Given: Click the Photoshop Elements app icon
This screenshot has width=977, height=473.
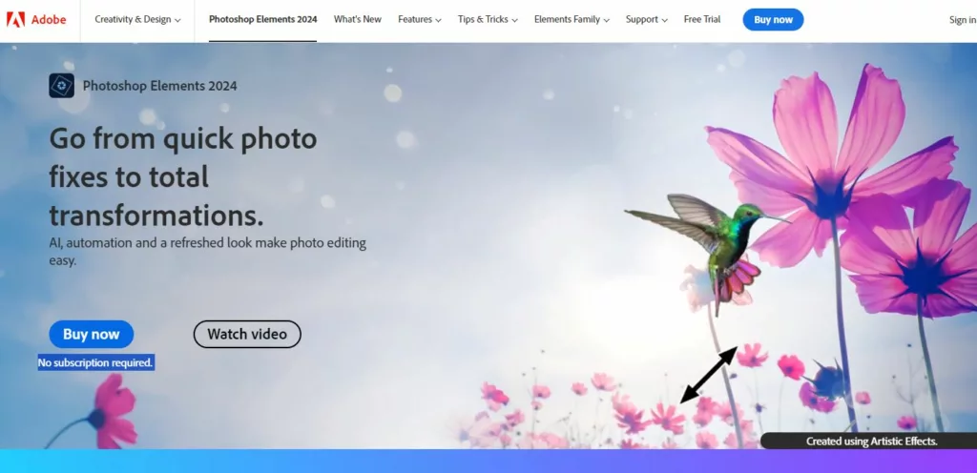Looking at the screenshot, I should point(62,86).
